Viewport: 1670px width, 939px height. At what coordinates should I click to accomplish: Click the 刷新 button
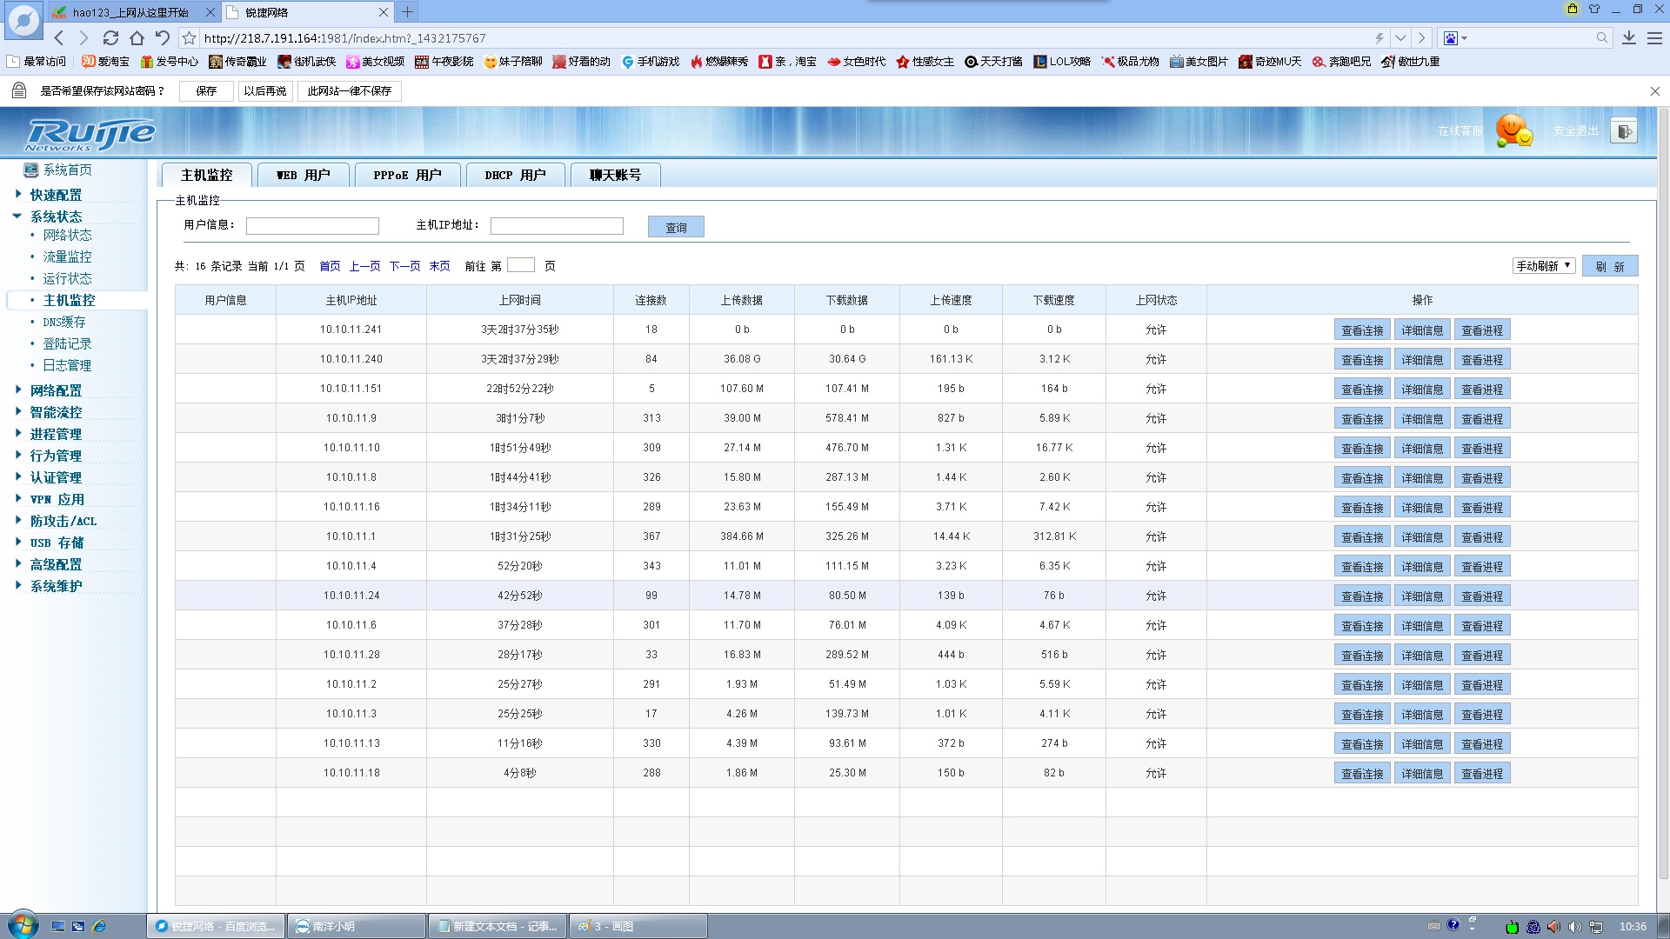point(1610,266)
